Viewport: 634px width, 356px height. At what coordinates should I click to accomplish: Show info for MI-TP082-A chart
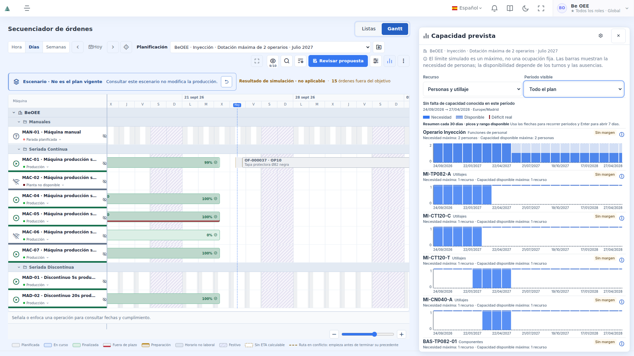[621, 176]
